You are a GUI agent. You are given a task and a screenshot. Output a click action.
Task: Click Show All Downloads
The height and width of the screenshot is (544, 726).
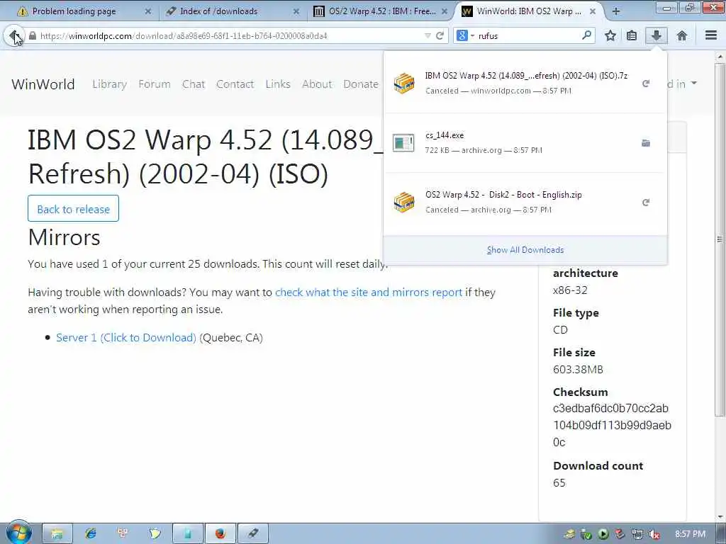coord(525,250)
